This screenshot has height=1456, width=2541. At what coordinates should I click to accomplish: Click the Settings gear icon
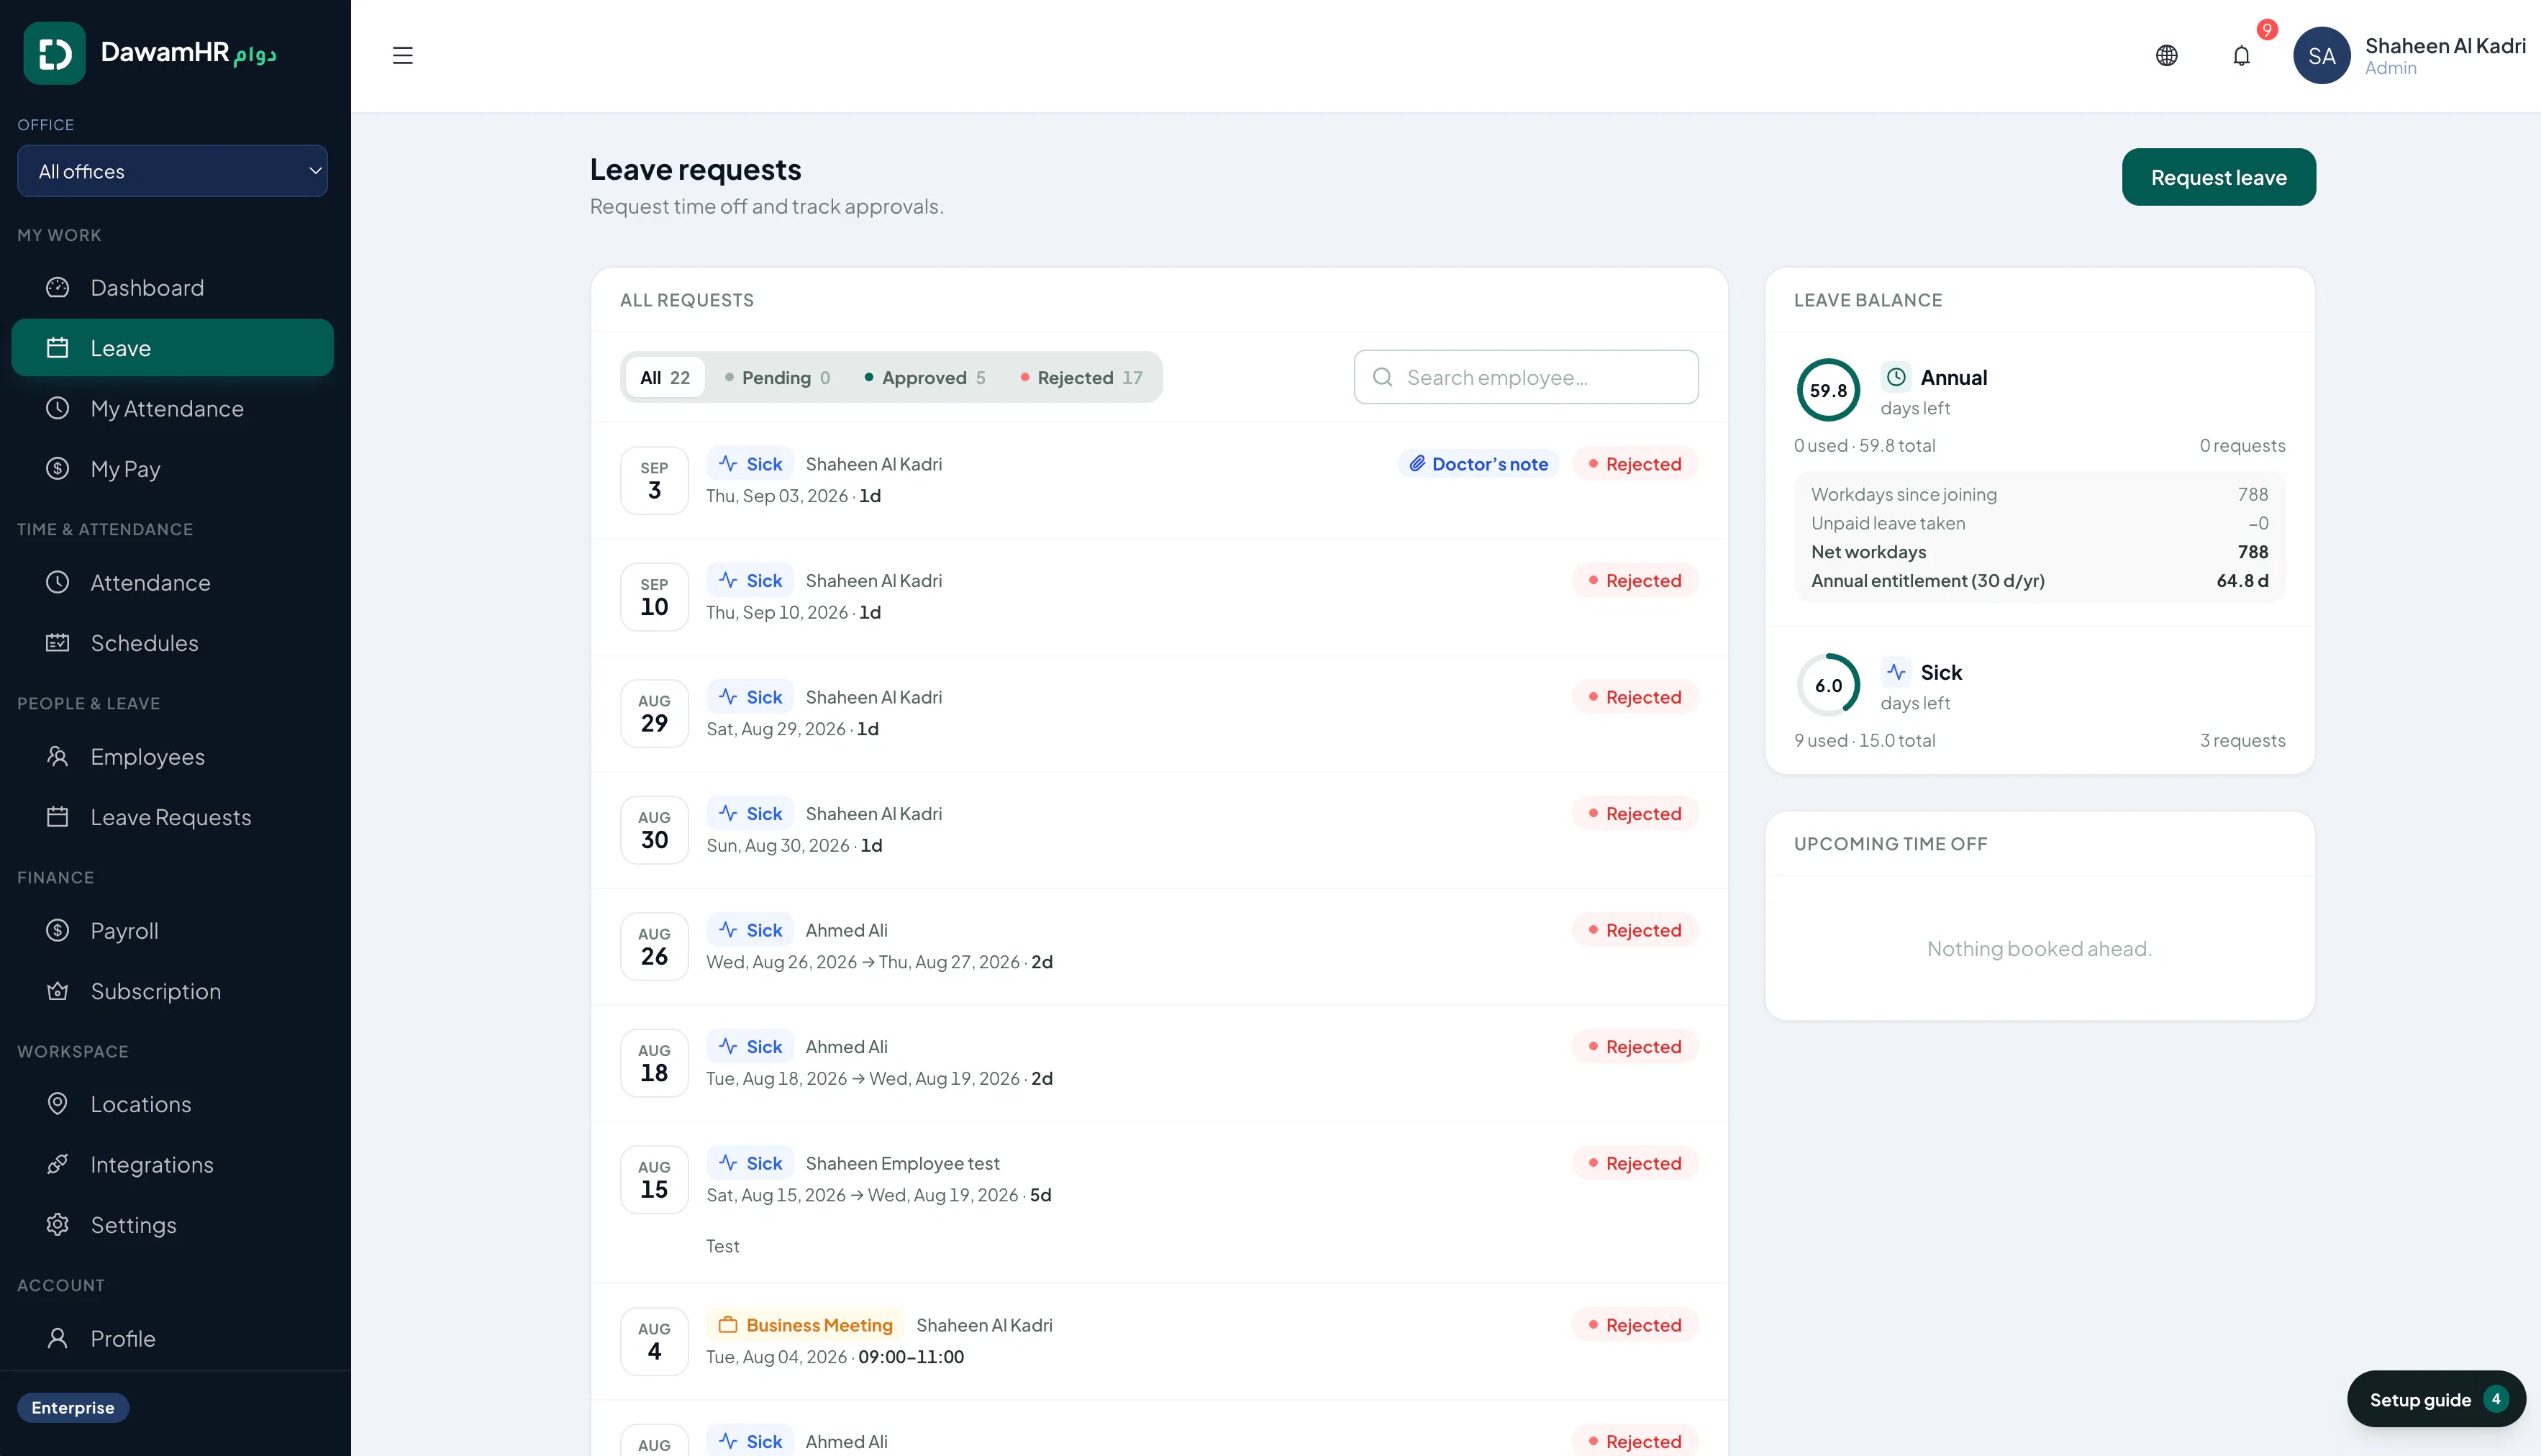pyautogui.click(x=58, y=1225)
